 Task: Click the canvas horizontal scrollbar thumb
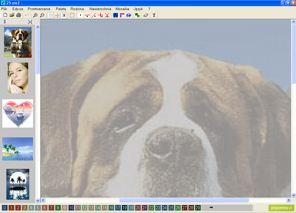pyautogui.click(x=184, y=200)
